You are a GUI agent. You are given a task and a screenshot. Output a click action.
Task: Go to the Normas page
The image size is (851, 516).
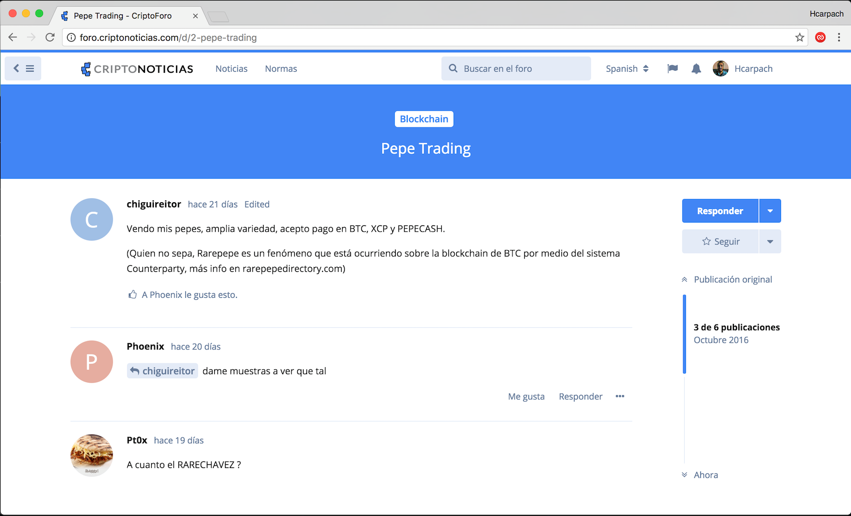[281, 69]
